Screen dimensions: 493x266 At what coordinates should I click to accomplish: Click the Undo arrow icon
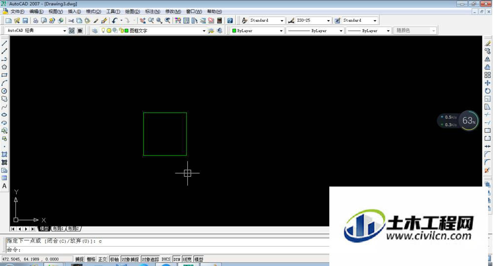(x=114, y=20)
